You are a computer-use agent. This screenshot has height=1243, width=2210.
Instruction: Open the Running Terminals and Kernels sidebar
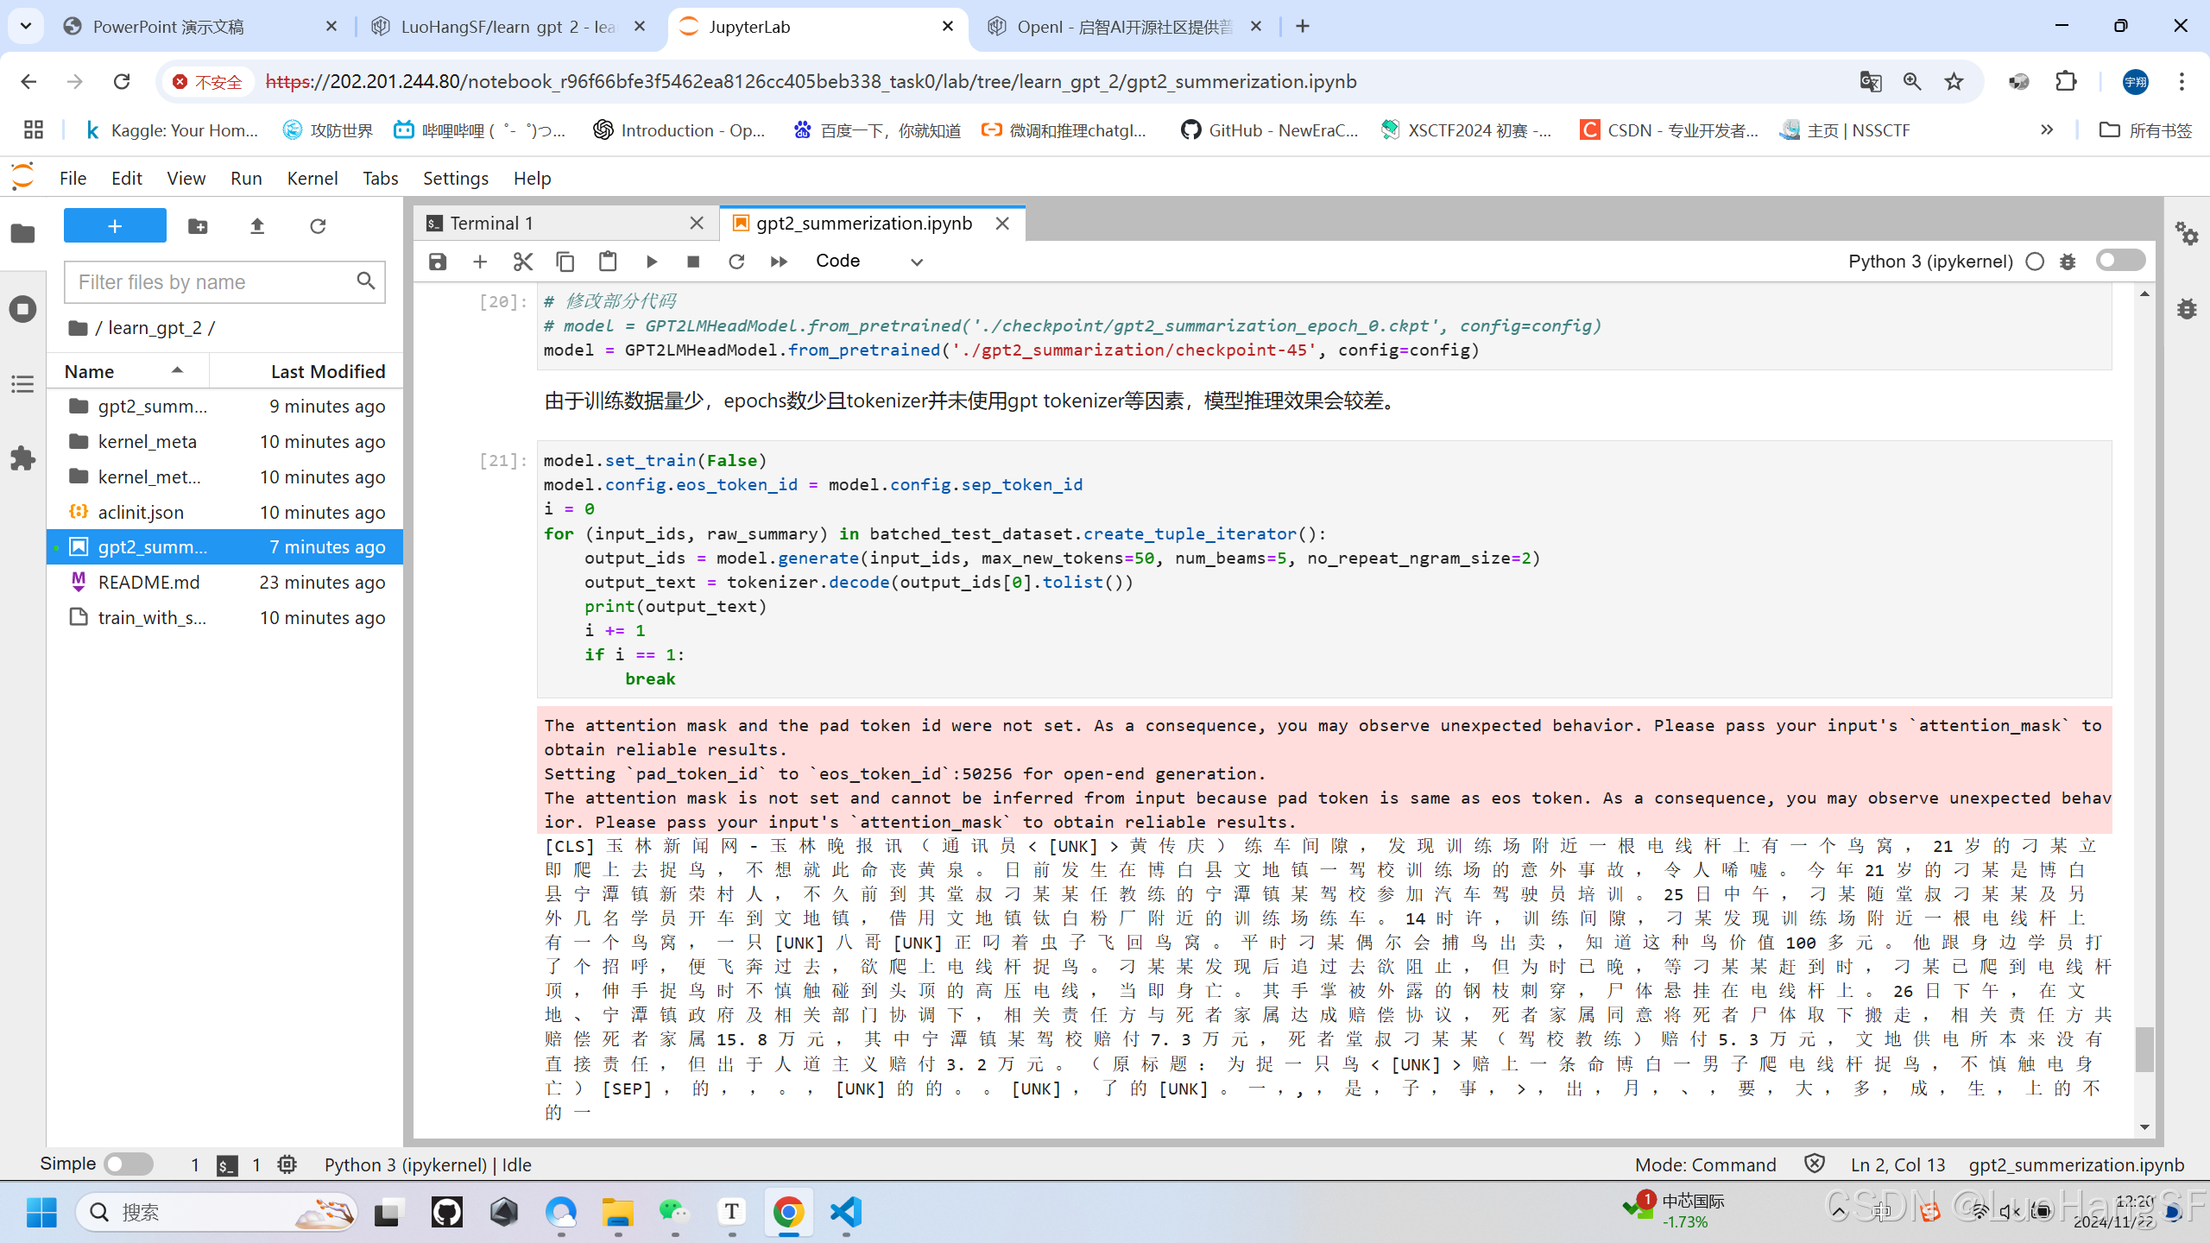pyautogui.click(x=23, y=308)
